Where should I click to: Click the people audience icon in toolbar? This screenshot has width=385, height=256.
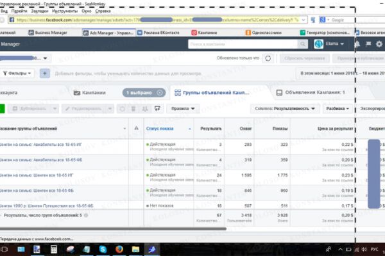(145, 109)
